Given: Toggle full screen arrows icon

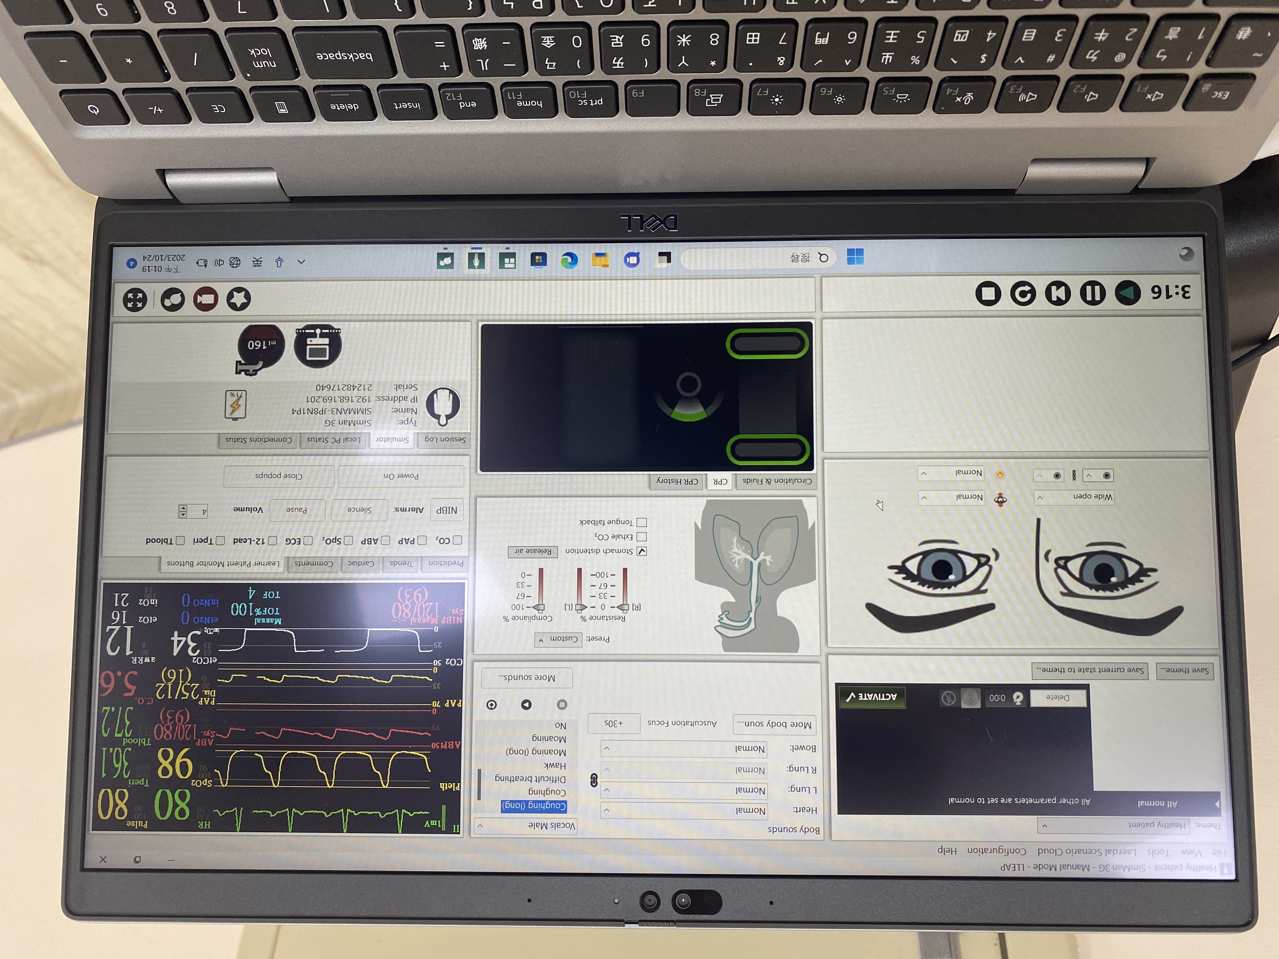Looking at the screenshot, I should point(135,300).
